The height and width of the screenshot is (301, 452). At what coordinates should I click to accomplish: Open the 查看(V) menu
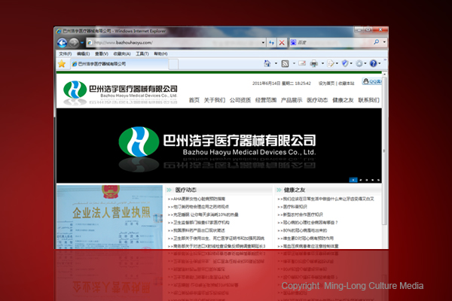point(102,54)
